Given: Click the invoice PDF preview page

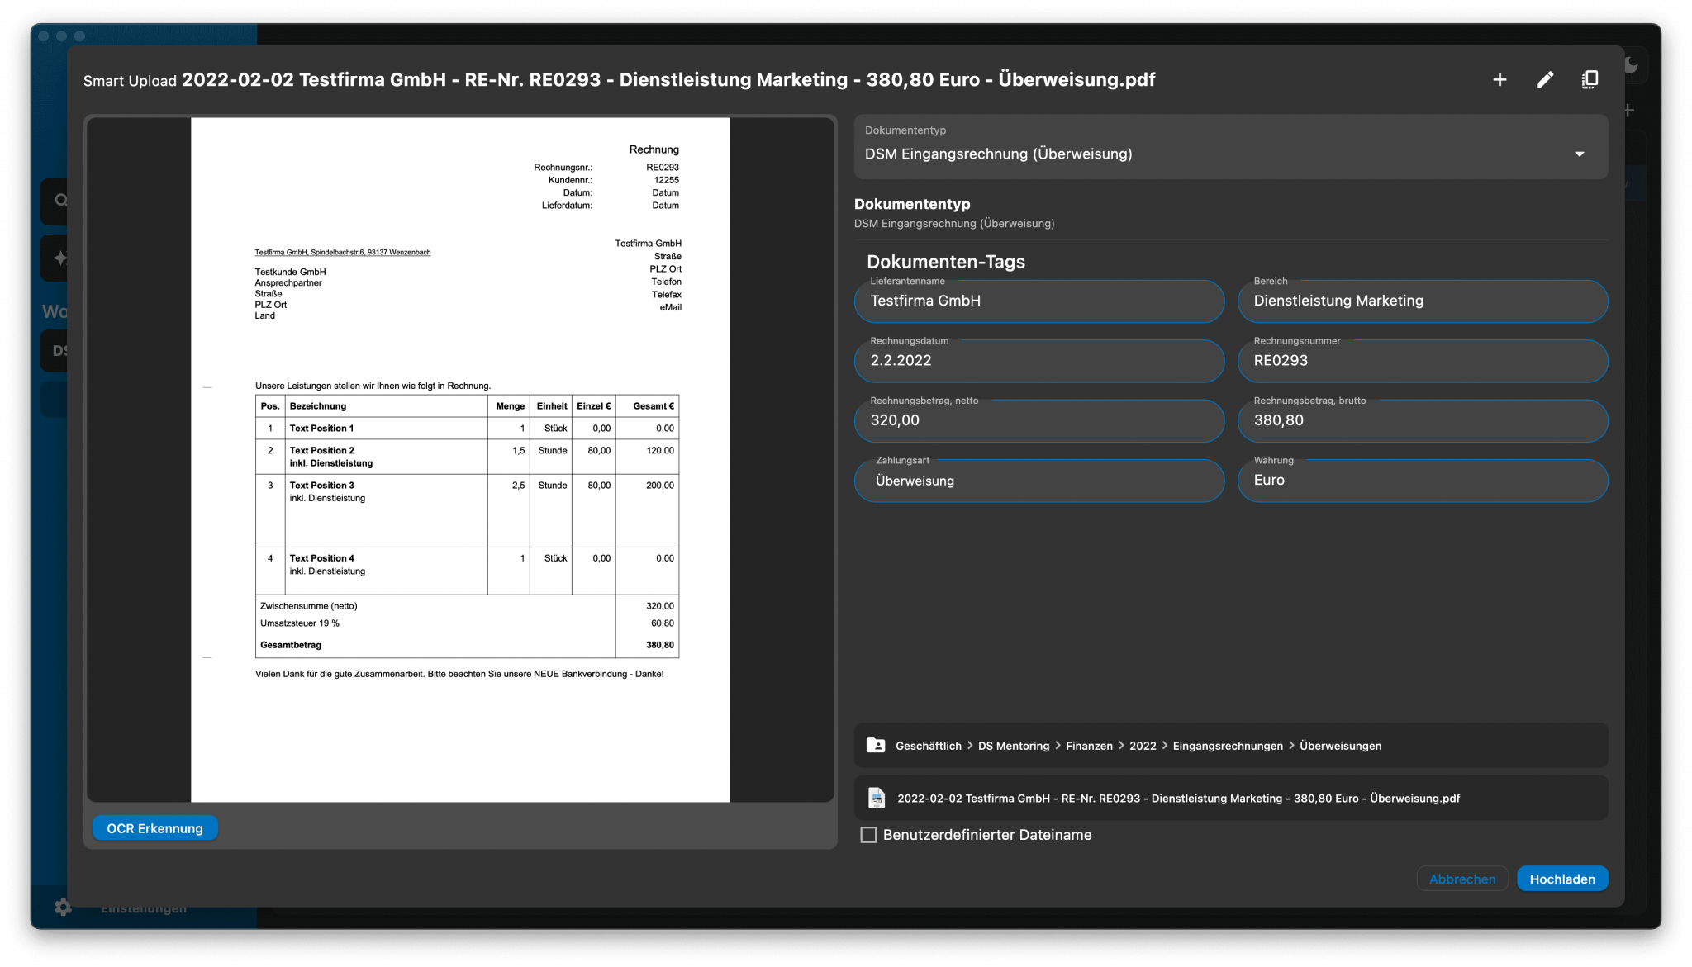Looking at the screenshot, I should 460,459.
